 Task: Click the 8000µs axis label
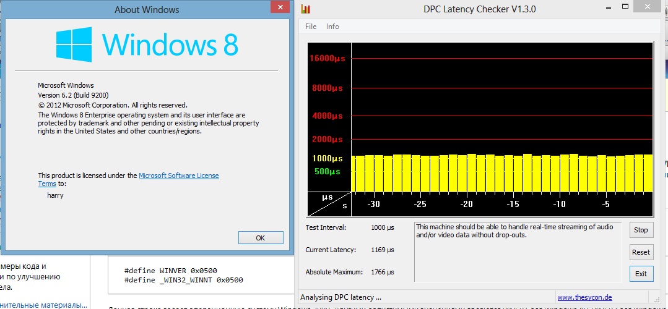327,88
